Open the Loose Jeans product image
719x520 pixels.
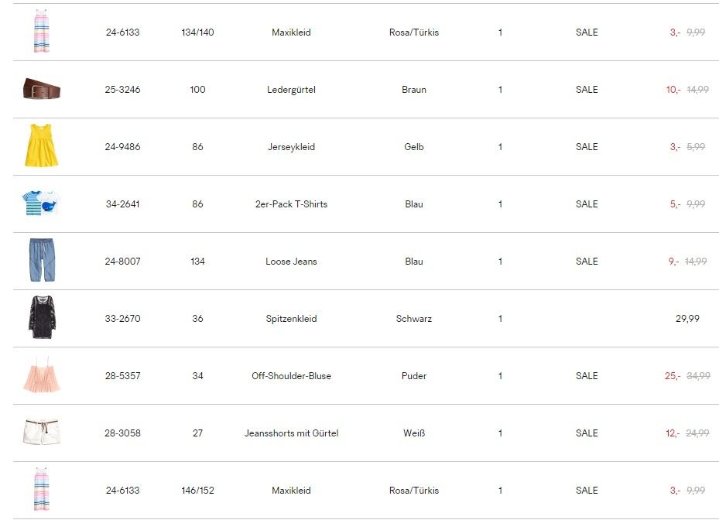tap(42, 260)
